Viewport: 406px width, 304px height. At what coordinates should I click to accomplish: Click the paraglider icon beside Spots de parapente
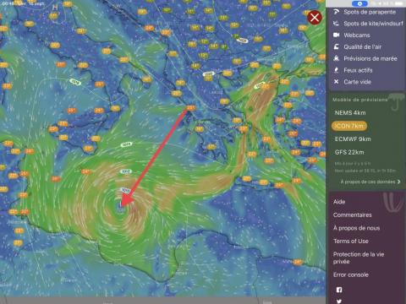(337, 12)
